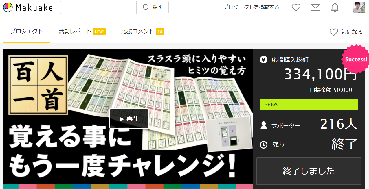Open your profile via the avatar photo
369x189 pixels.
coord(359,7)
